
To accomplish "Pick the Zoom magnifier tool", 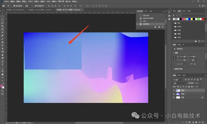I will pyautogui.click(x=2, y=77).
